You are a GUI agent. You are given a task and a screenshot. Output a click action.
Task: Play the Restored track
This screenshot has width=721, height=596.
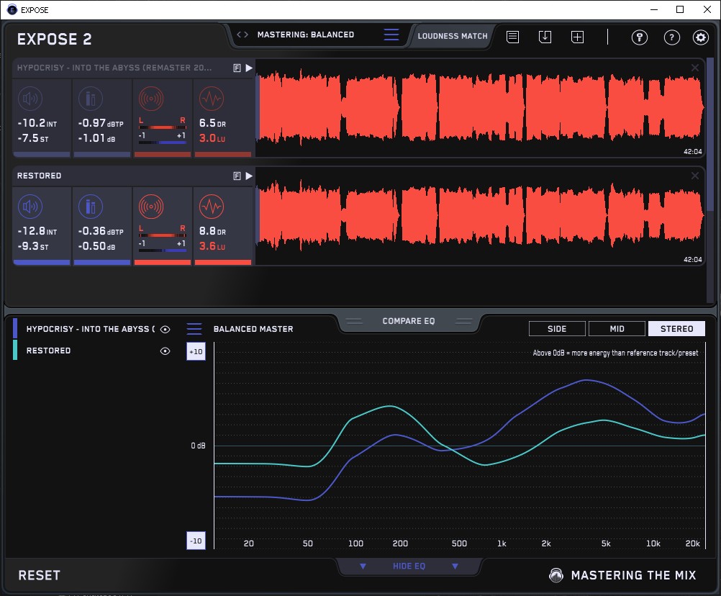(x=249, y=176)
